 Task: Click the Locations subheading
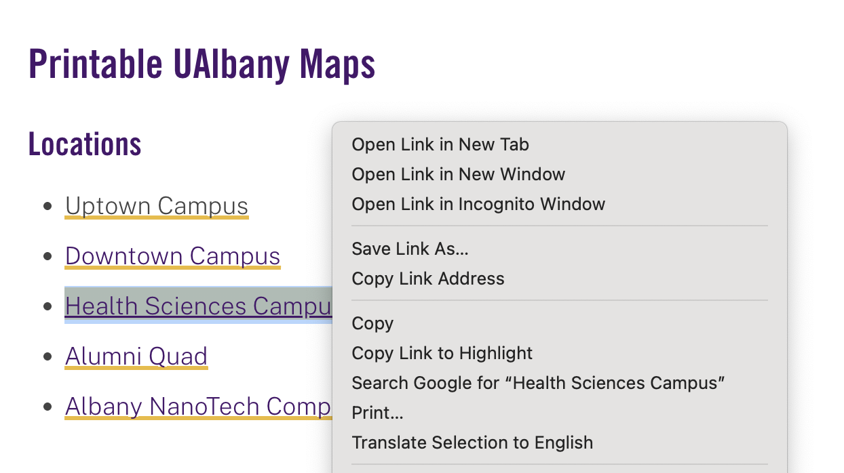[x=85, y=144]
